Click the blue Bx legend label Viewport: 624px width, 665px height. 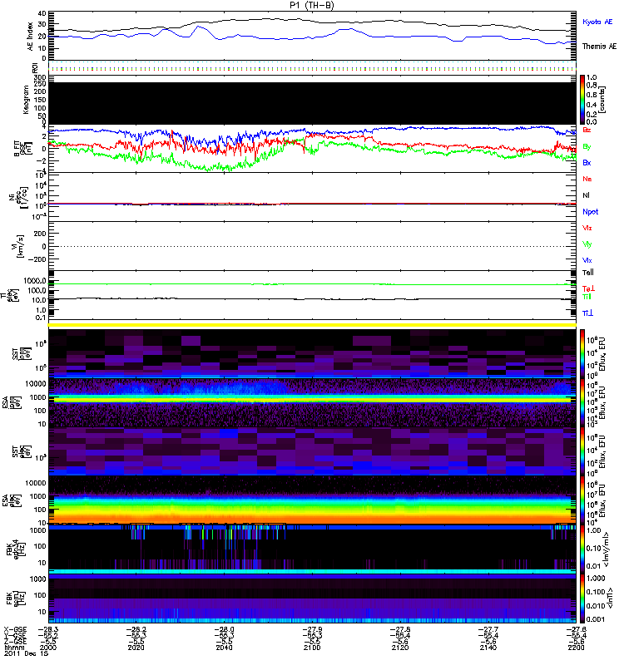click(587, 162)
